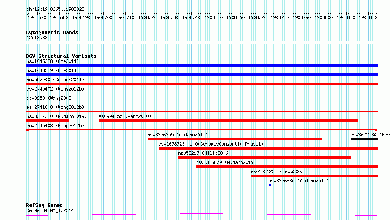Image resolution: width=390 pixels, height=220 pixels.
Task: Click the Cytogenetic Bands track title
Action: tap(52, 32)
